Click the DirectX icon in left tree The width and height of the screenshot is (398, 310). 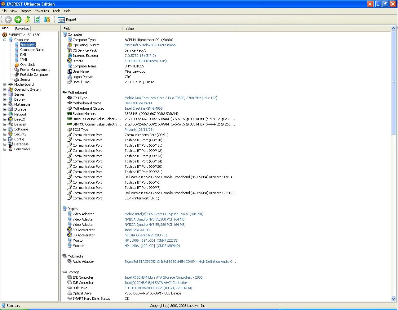click(11, 119)
